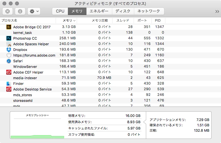Click the 使用済みメモリ 8.93 GB value
221x143 pixels.
pos(134,122)
